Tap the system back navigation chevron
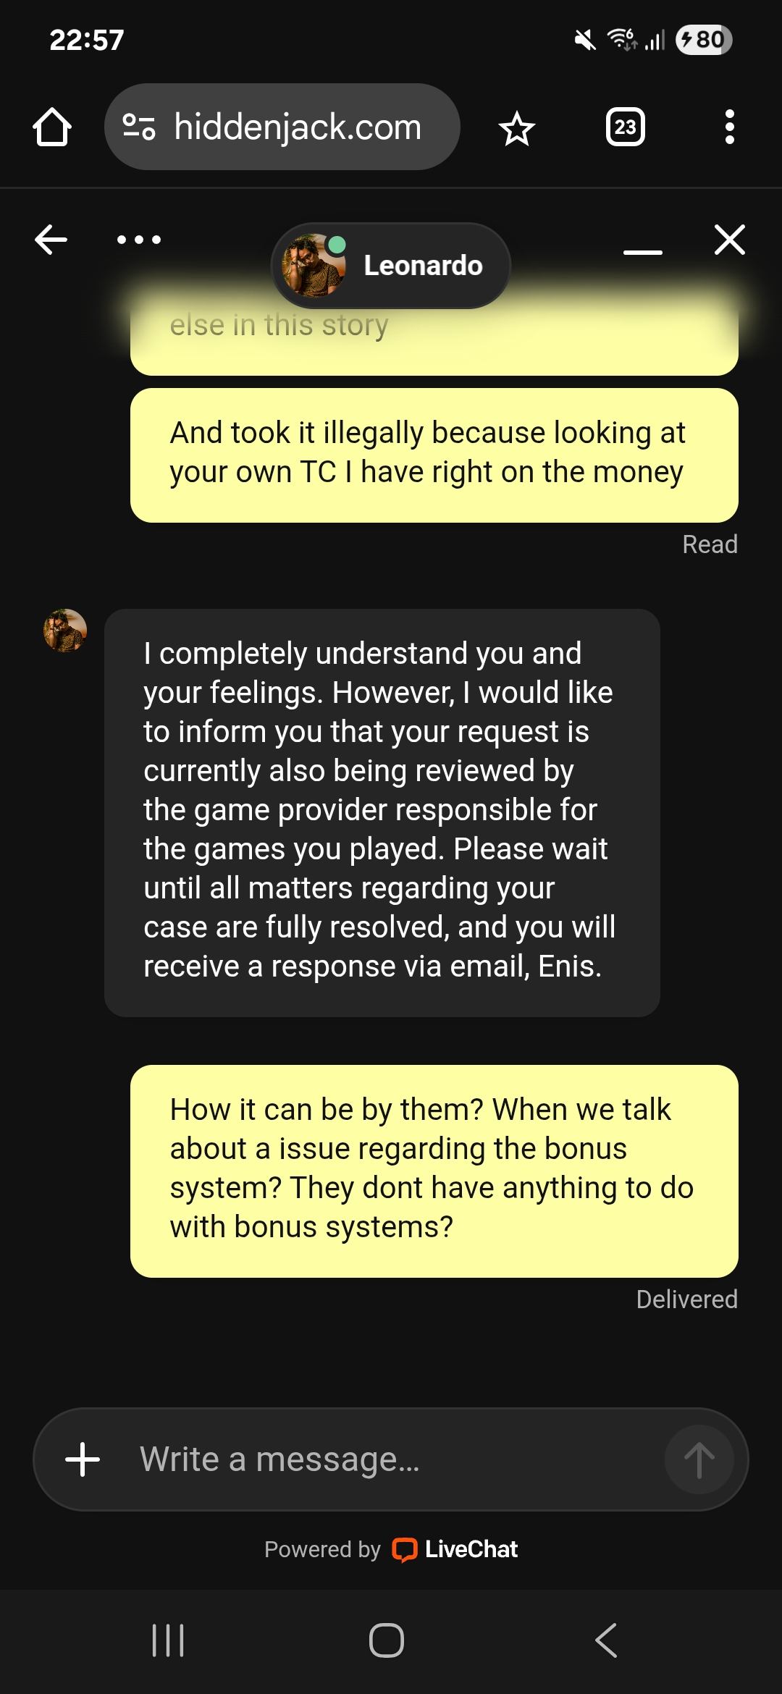Viewport: 782px width, 1694px height. [x=606, y=1640]
